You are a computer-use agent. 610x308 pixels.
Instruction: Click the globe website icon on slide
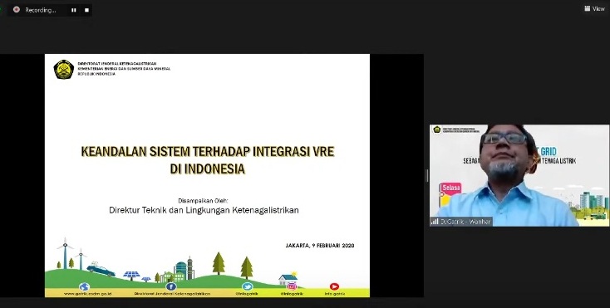[84, 287]
